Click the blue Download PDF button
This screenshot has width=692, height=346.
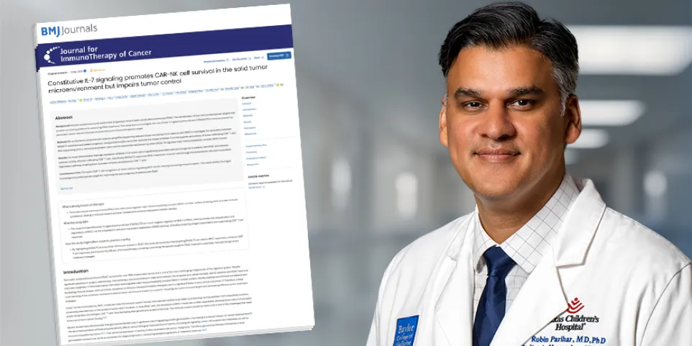(278, 55)
